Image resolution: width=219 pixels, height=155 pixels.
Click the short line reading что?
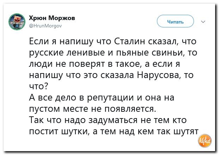(38, 86)
